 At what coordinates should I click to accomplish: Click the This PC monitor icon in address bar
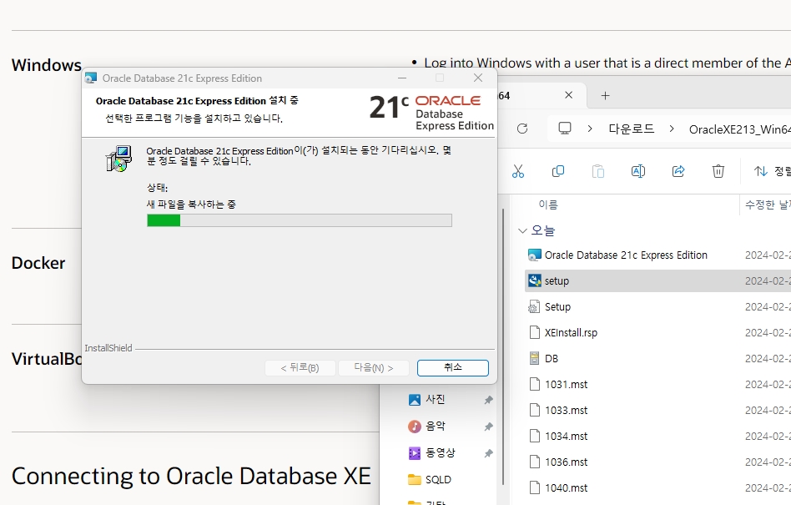pos(565,129)
